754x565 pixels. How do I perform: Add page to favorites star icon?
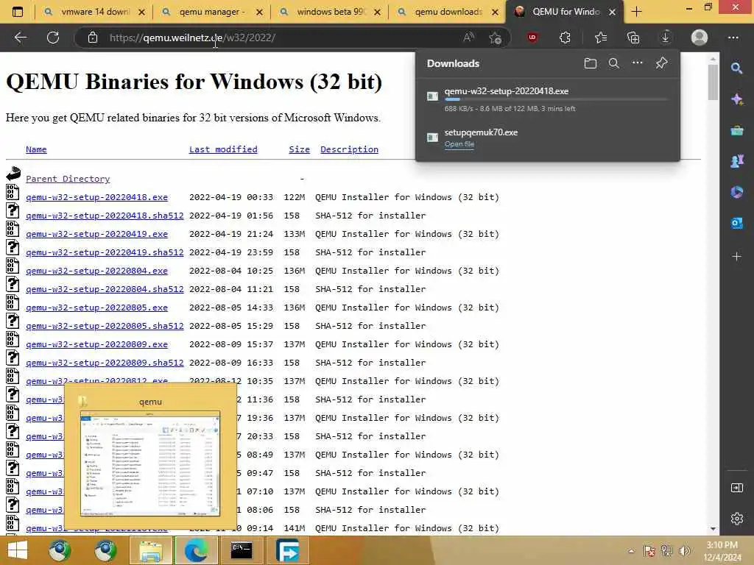pyautogui.click(x=496, y=38)
